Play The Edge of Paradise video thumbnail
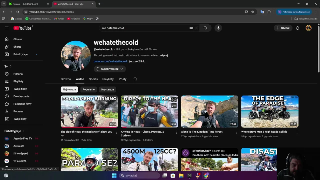This screenshot has height=180, width=320. [x=270, y=111]
